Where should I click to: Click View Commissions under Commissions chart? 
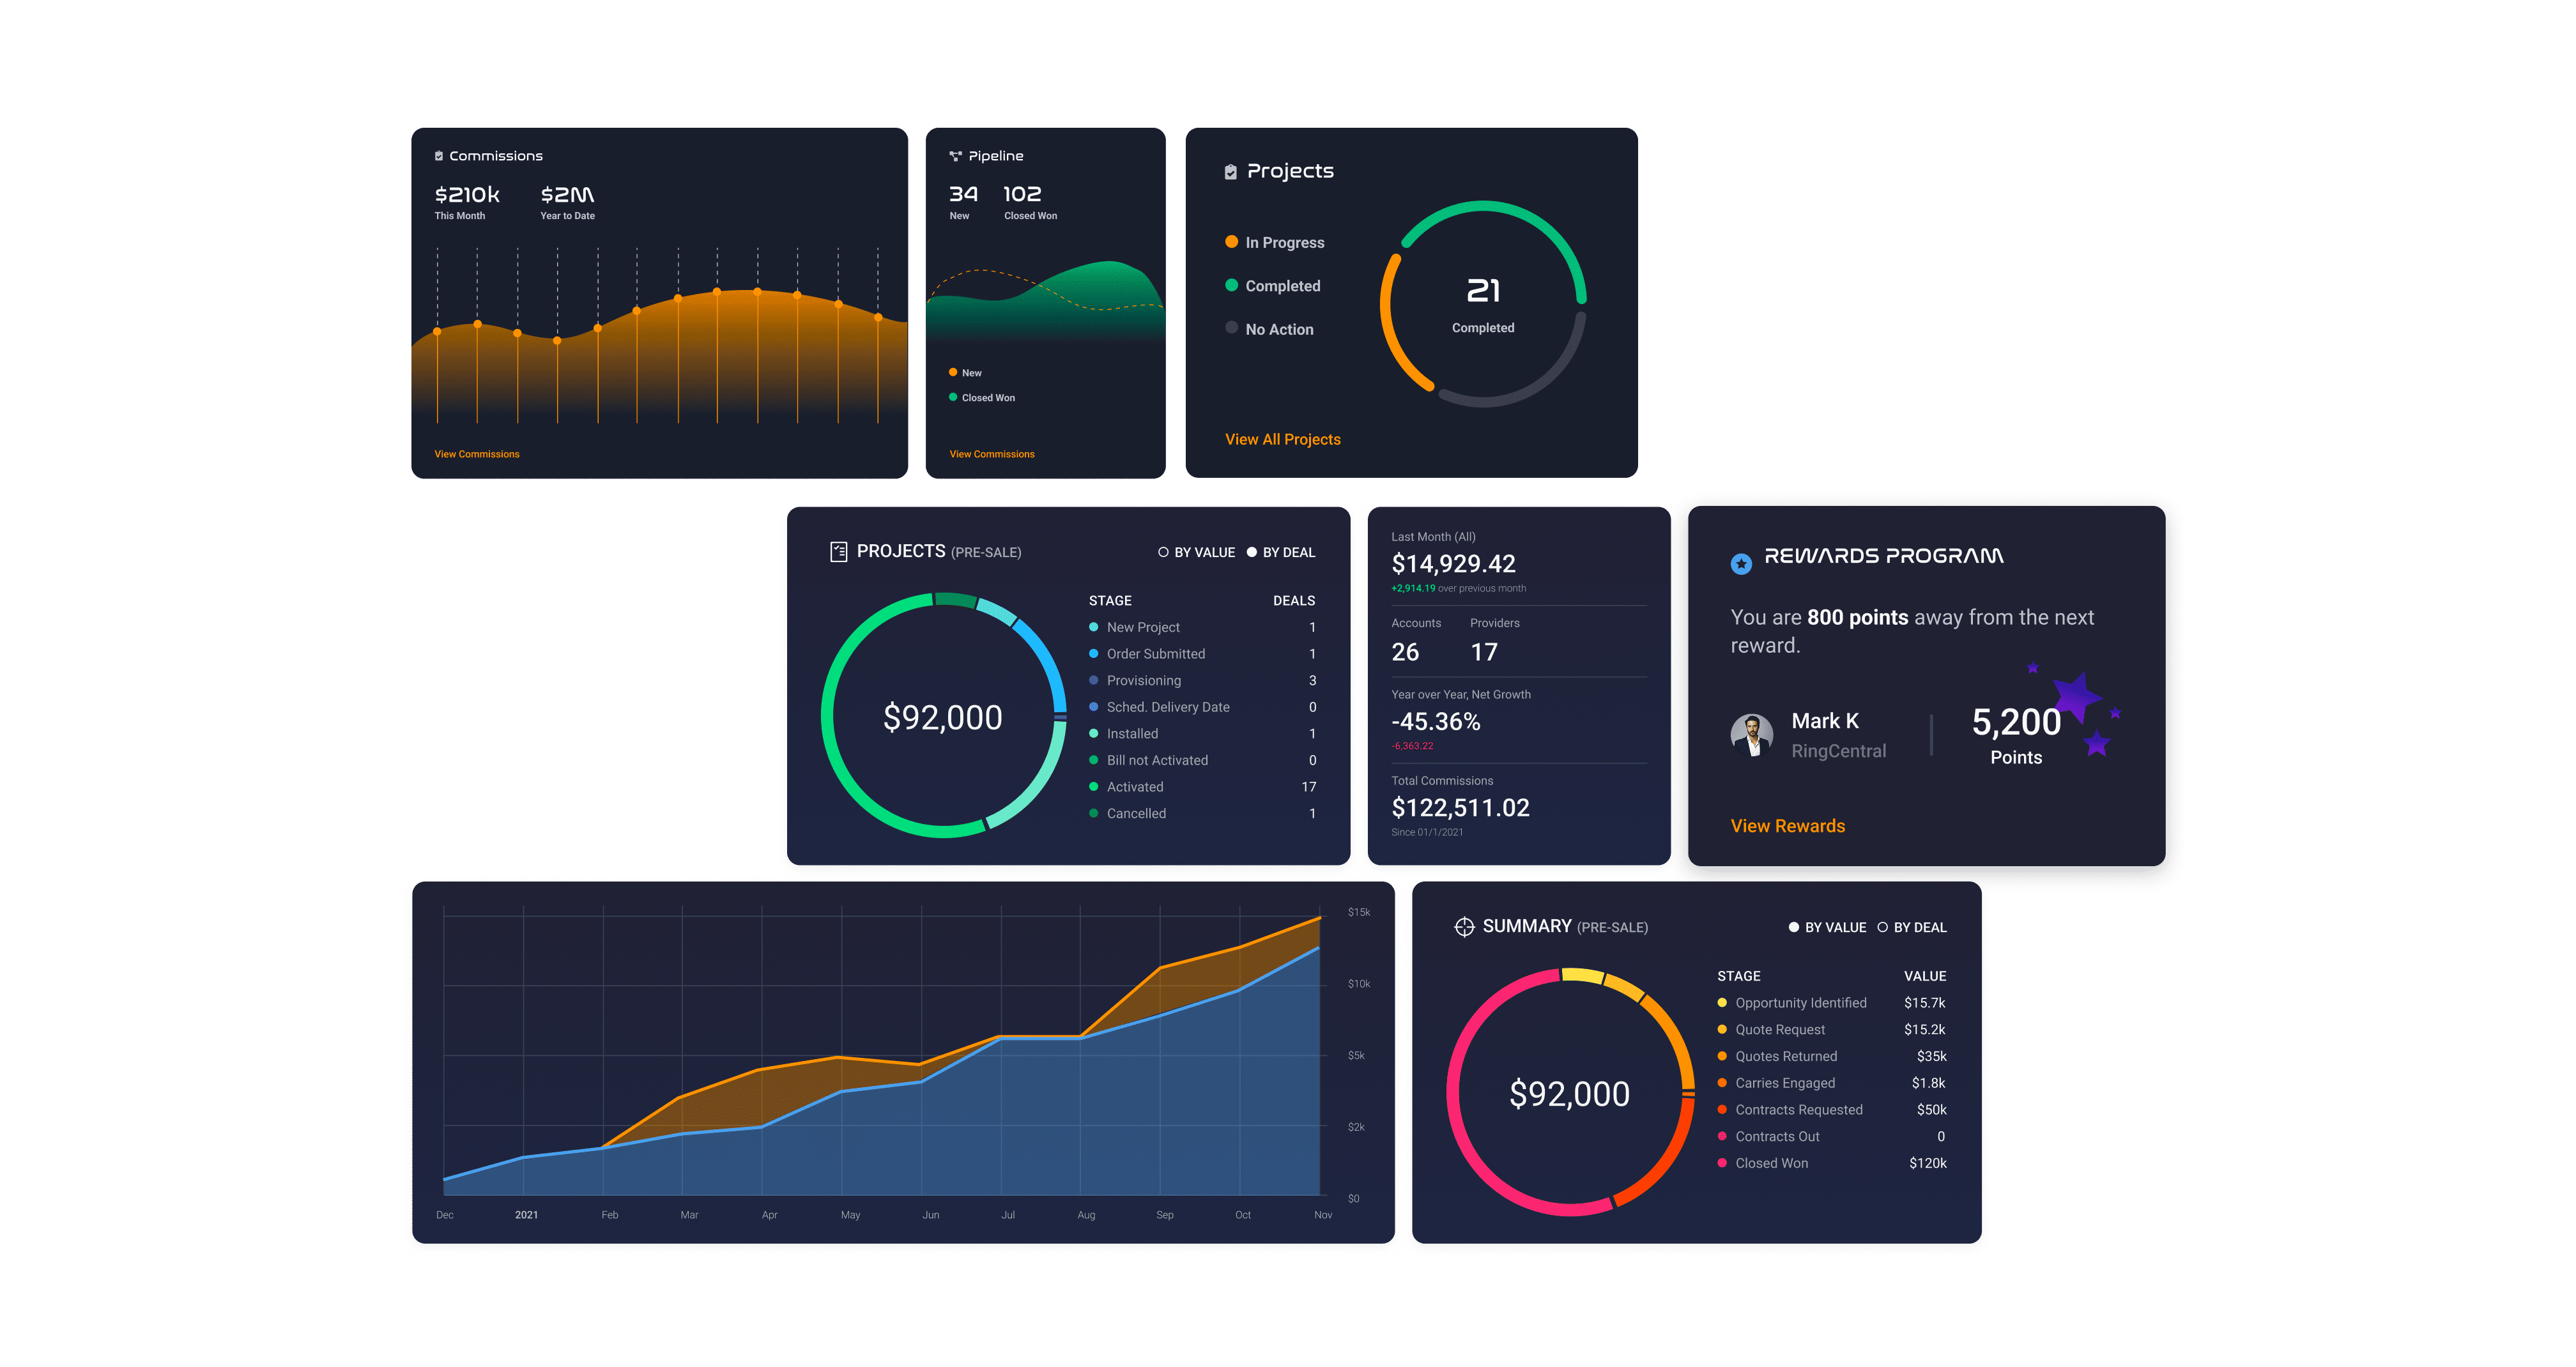(x=476, y=454)
